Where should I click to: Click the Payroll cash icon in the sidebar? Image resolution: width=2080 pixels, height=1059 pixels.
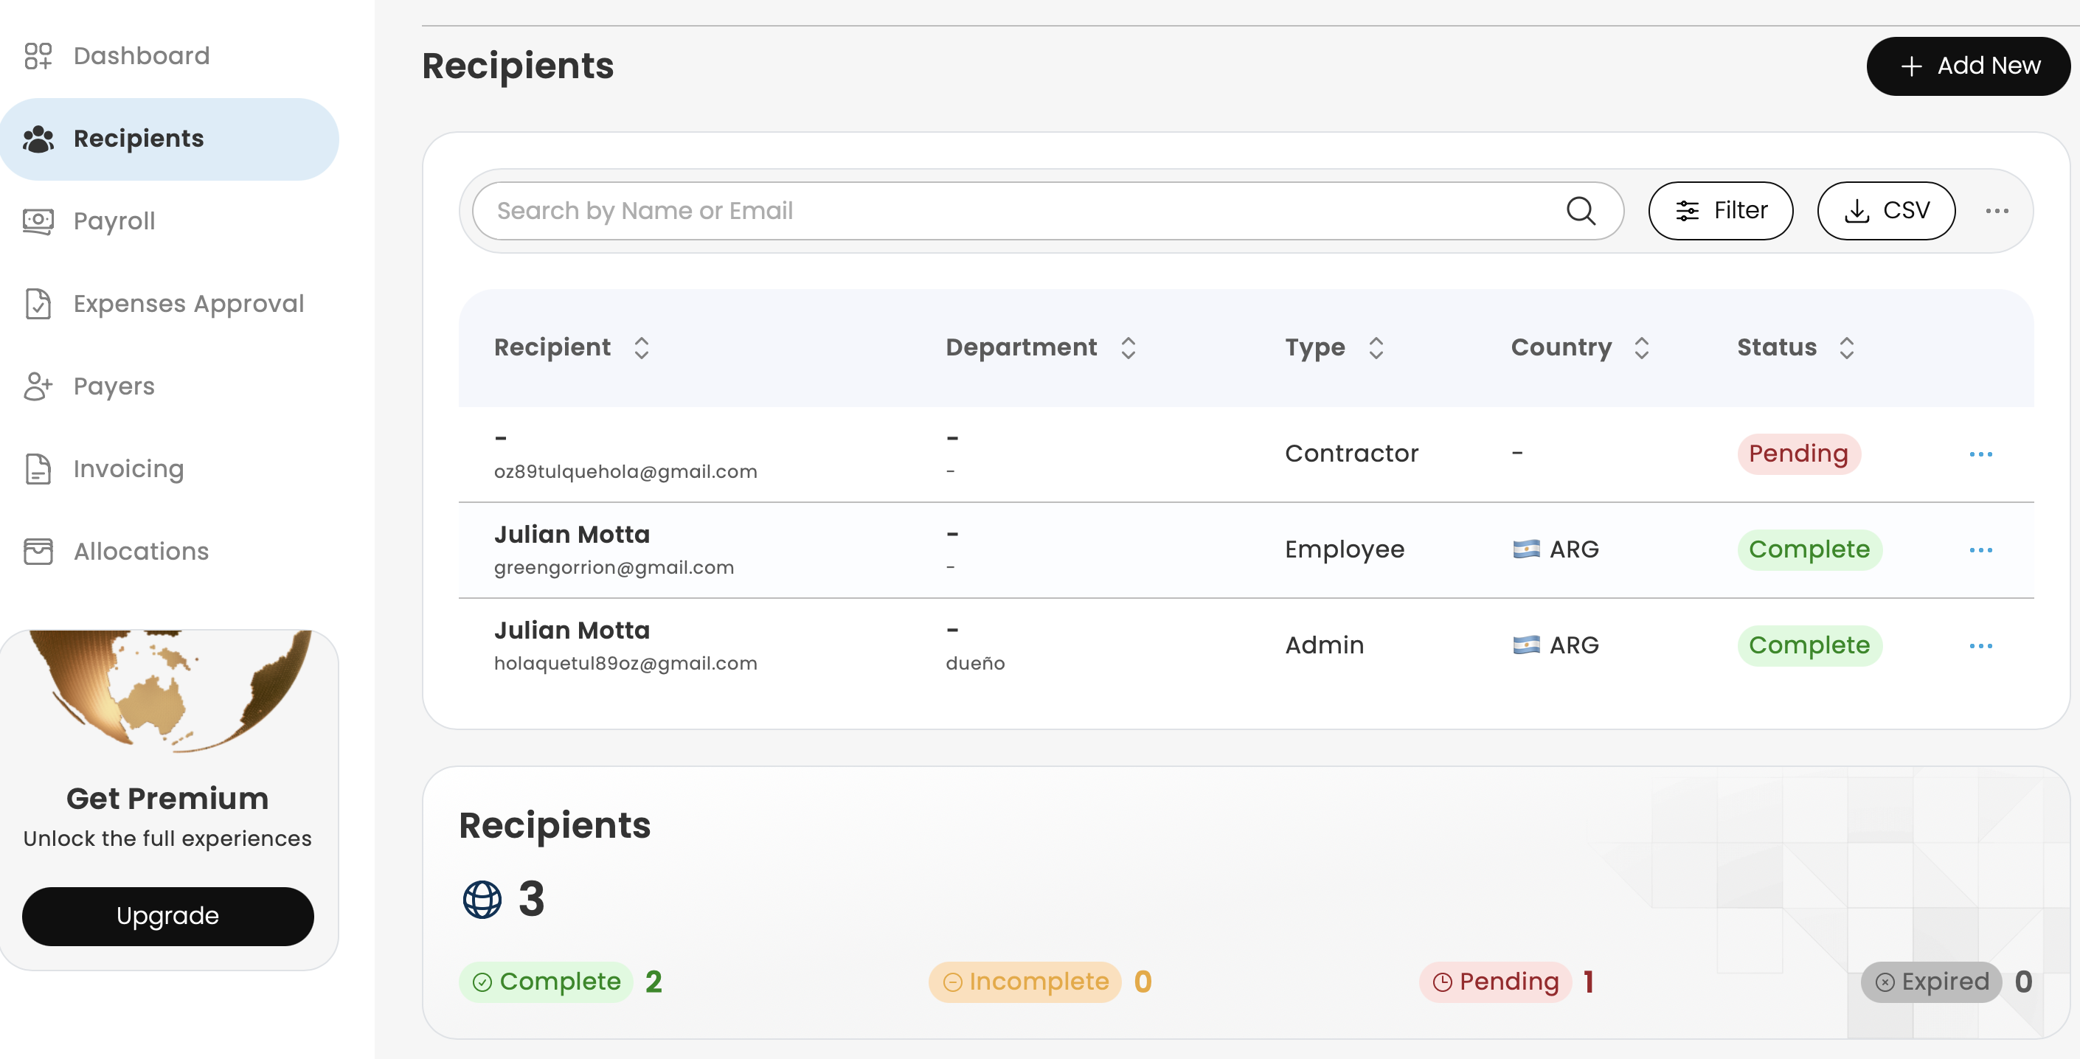click(38, 221)
